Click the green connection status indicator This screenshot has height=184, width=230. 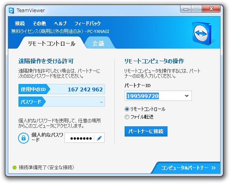point(15,168)
